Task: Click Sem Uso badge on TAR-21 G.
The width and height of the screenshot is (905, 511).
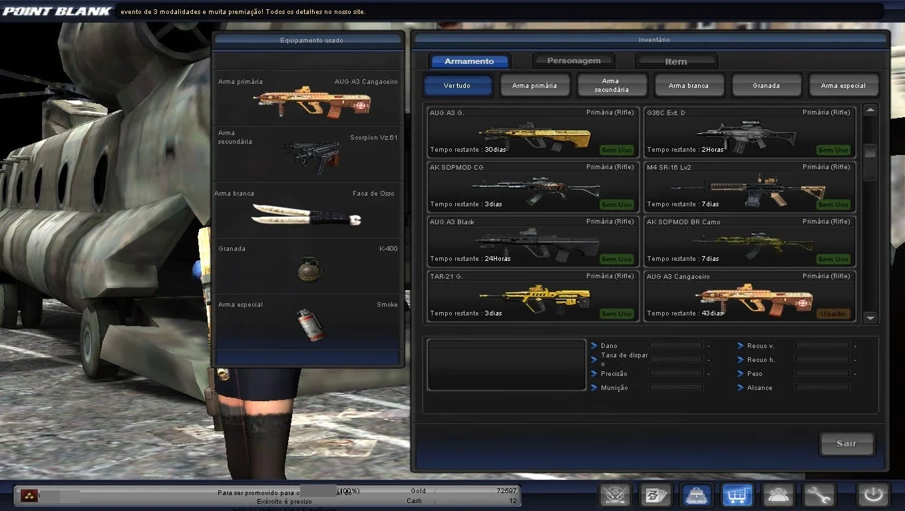Action: click(617, 314)
